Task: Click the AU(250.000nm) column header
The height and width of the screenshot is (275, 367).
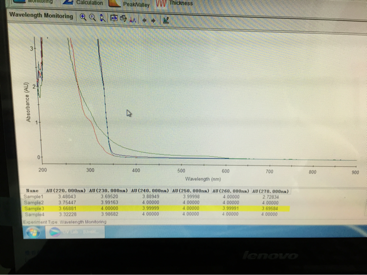Action: (190, 191)
